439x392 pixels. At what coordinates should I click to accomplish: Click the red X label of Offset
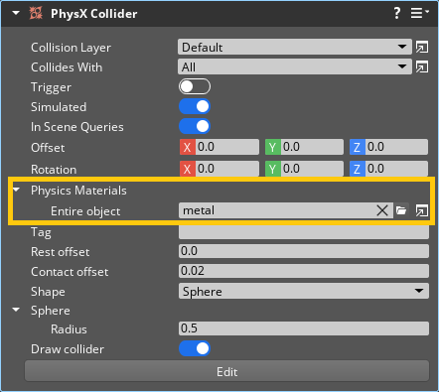(187, 147)
